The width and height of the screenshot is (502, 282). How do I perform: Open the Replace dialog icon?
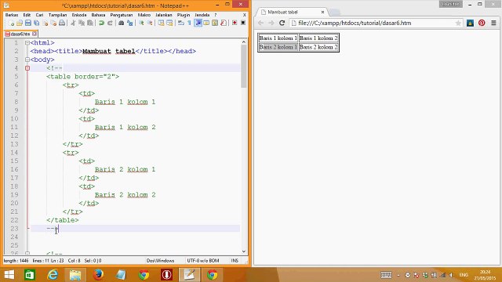(x=130, y=23)
